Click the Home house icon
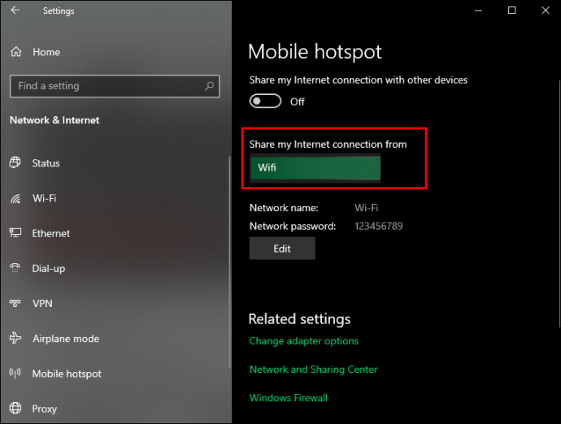Image resolution: width=561 pixels, height=424 pixels. pos(15,52)
